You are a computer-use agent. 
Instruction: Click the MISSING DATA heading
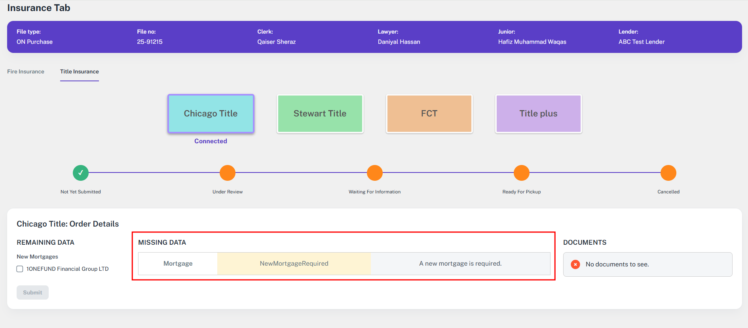click(162, 242)
